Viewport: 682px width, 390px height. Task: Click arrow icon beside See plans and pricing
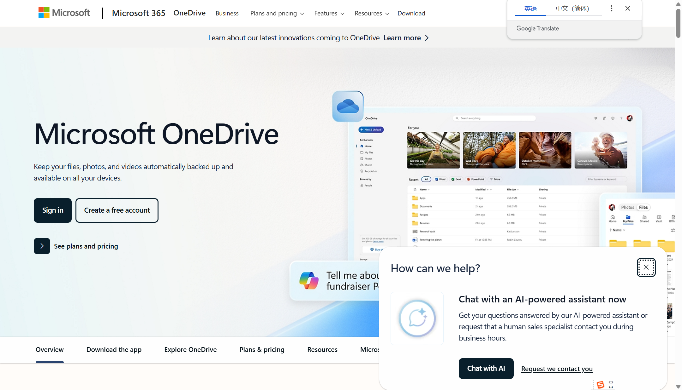[42, 246]
